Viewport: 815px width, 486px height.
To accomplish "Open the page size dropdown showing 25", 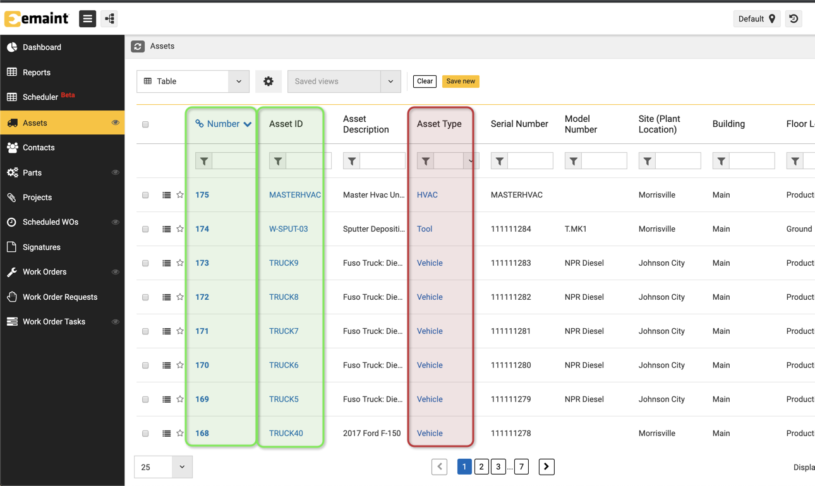I will 182,467.
